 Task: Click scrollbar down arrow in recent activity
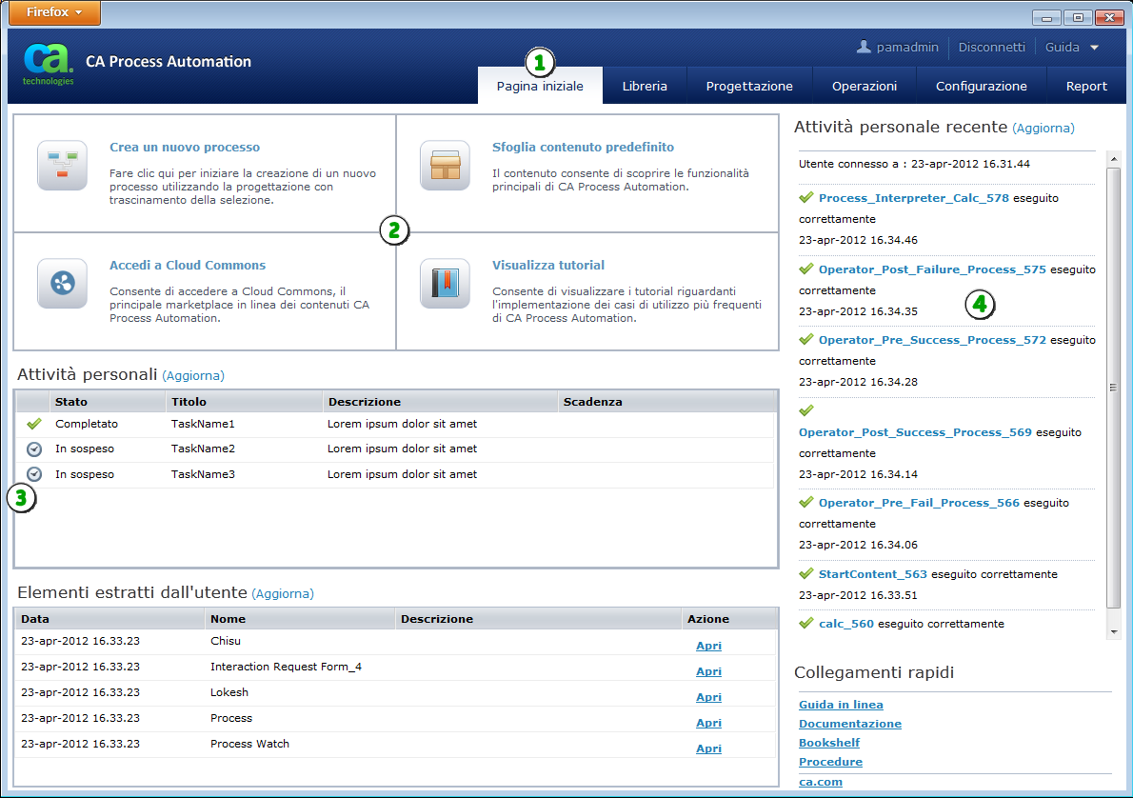coord(1113,631)
